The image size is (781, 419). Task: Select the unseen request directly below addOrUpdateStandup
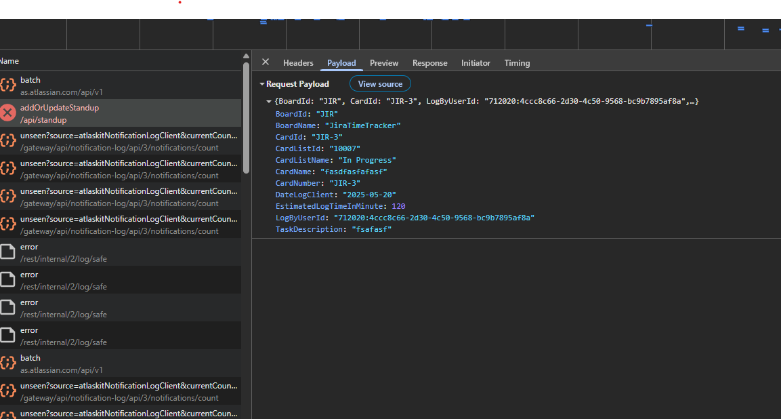click(x=121, y=140)
